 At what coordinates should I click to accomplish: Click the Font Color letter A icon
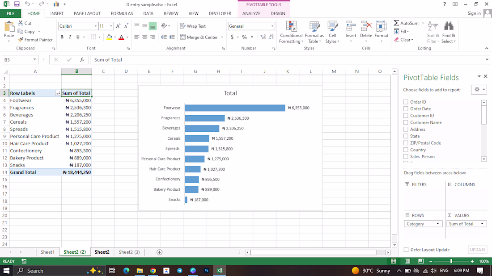[x=121, y=37]
